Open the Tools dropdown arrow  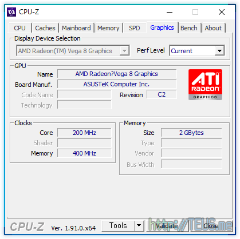click(139, 226)
